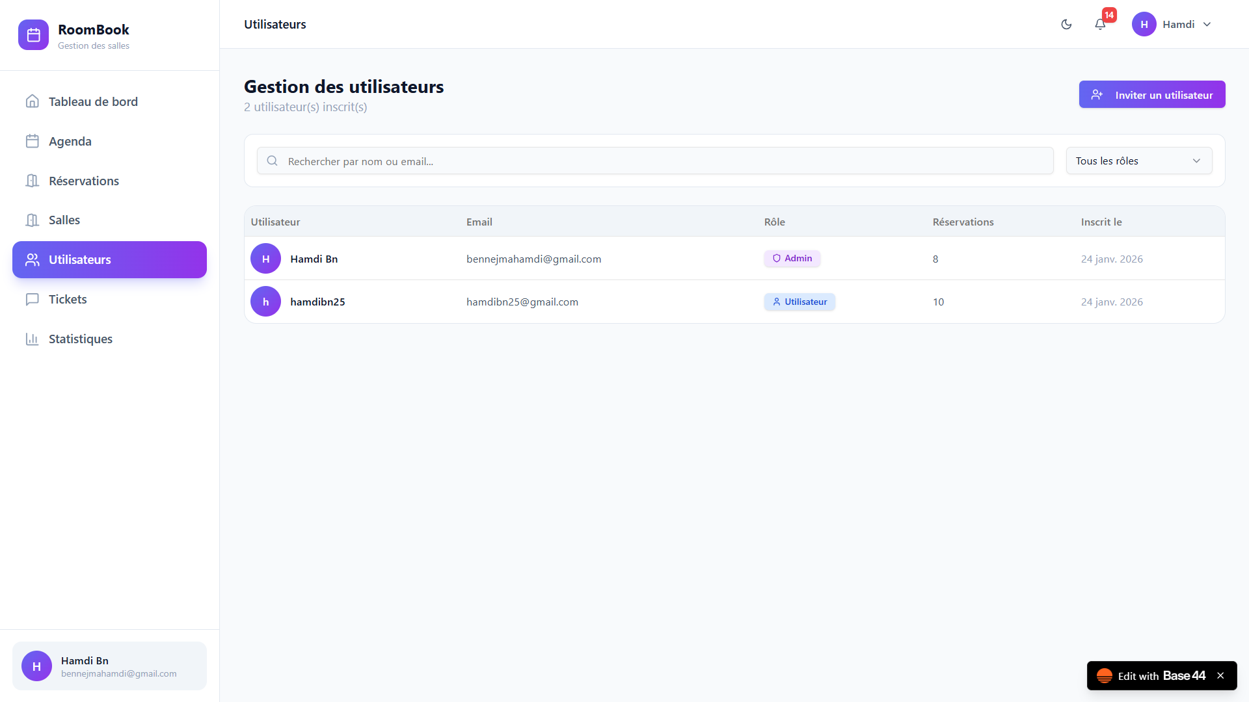Click the Statistiques bar chart icon
This screenshot has height=702, width=1249.
(33, 339)
